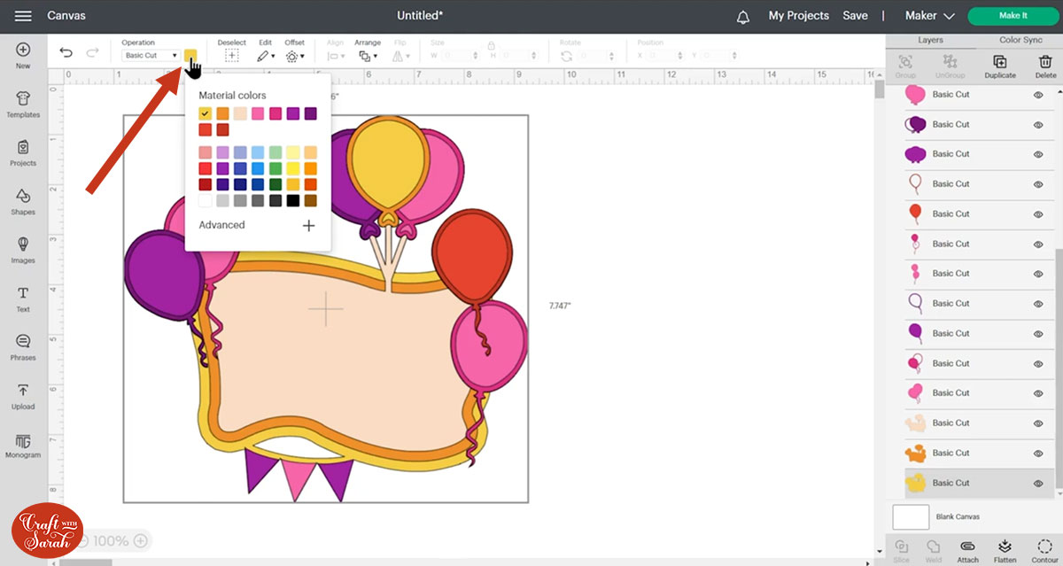Viewport: 1063px width, 566px height.
Task: Open the notifications bell
Action: click(743, 16)
